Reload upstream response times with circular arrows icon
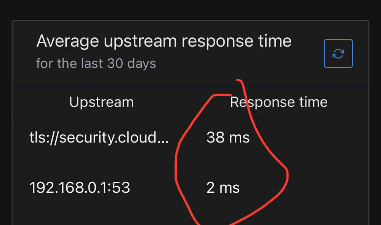The height and width of the screenshot is (225, 381). [x=338, y=53]
